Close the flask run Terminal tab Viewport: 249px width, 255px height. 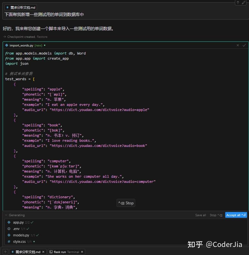pyautogui.click(x=82, y=252)
